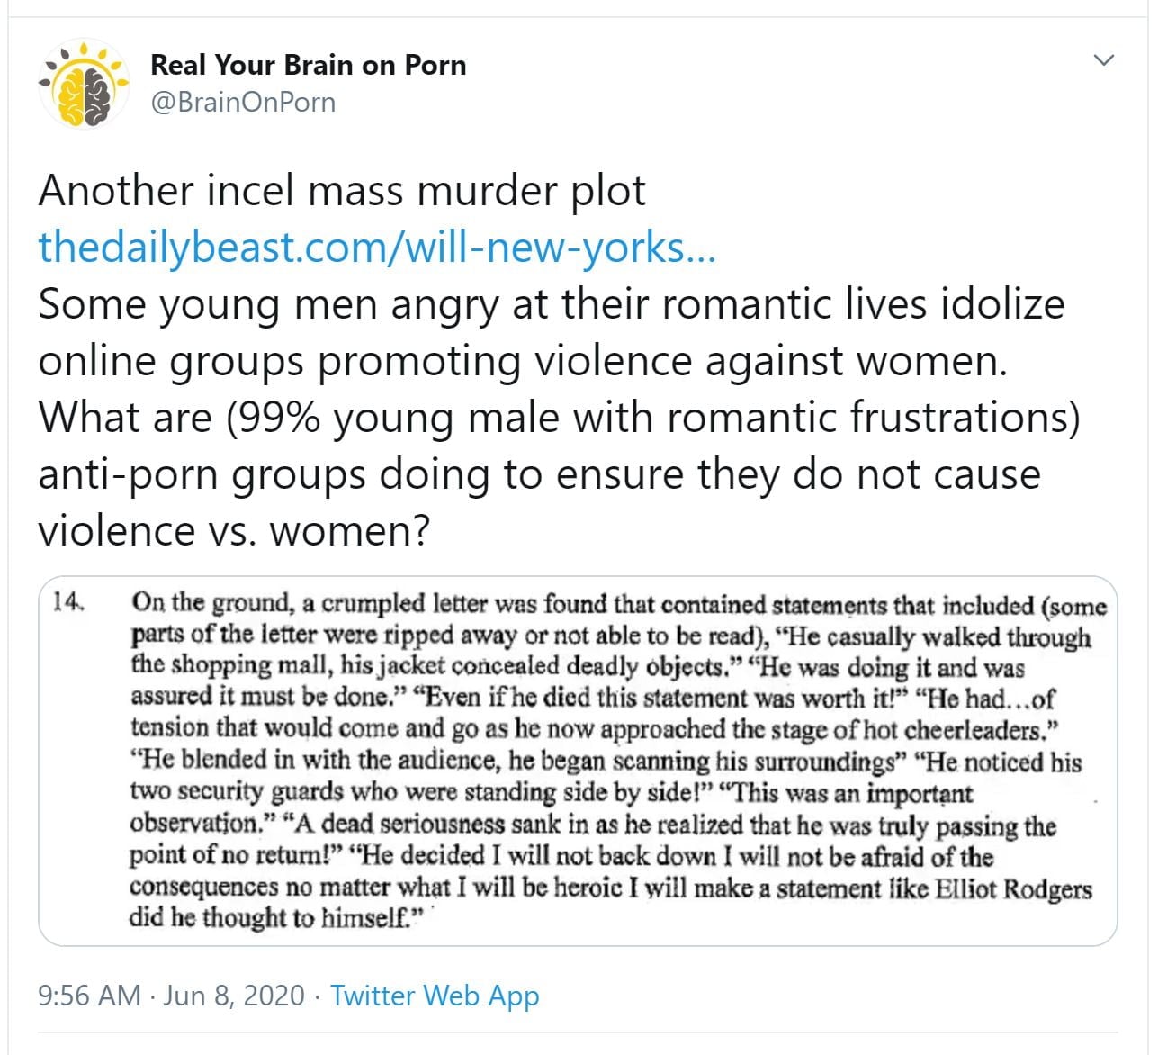Viewport: 1167px width, 1055px height.
Task: Open the Twitter Web App source link
Action: 435,995
